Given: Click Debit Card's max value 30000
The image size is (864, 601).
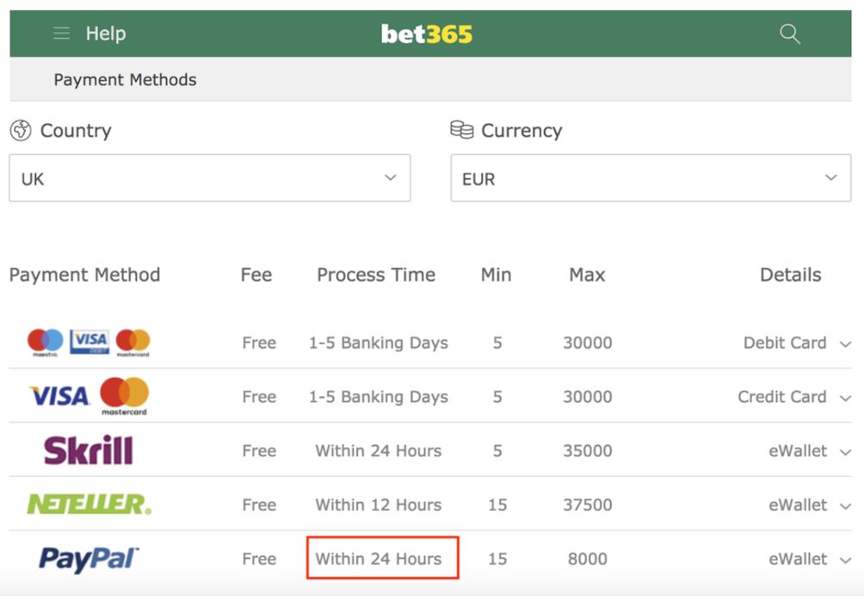Looking at the screenshot, I should [588, 343].
